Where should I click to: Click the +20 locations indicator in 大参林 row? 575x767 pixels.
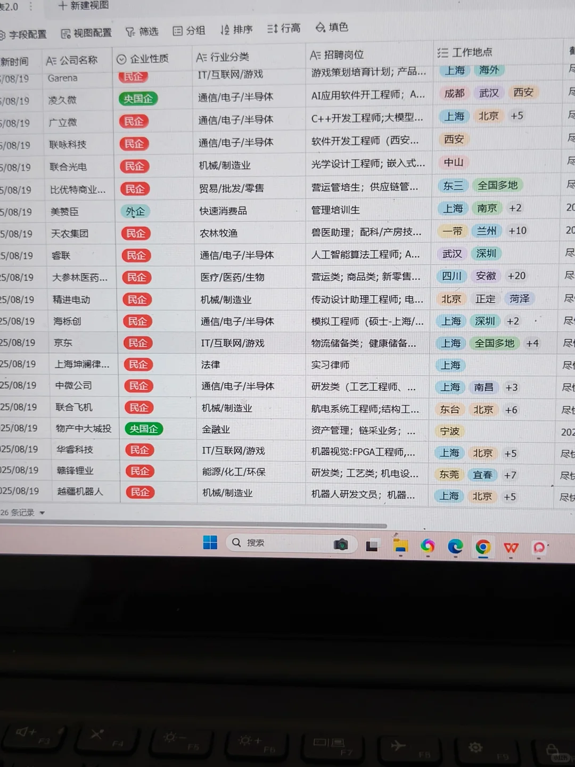click(516, 275)
